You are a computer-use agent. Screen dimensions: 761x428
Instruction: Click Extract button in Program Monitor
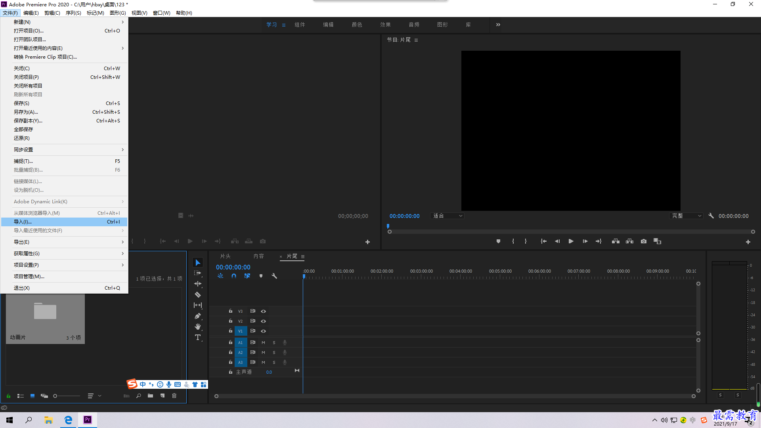coord(629,241)
